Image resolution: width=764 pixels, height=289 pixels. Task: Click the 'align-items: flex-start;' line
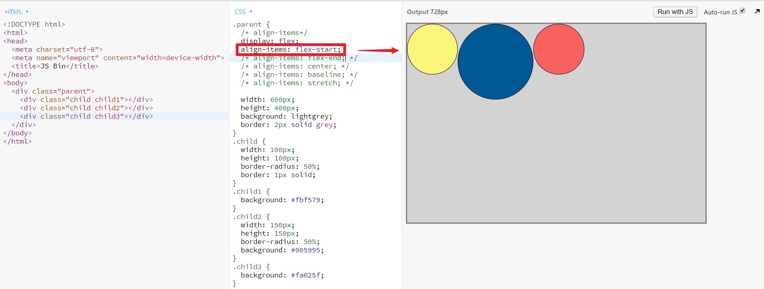(291, 49)
